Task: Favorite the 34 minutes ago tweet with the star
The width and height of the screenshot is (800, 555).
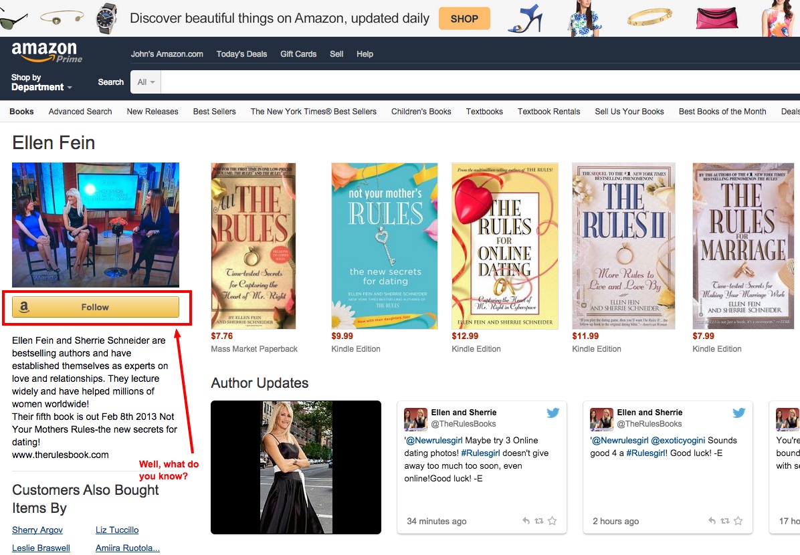Action: coord(552,521)
